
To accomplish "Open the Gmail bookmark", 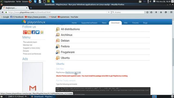I will [53, 17].
